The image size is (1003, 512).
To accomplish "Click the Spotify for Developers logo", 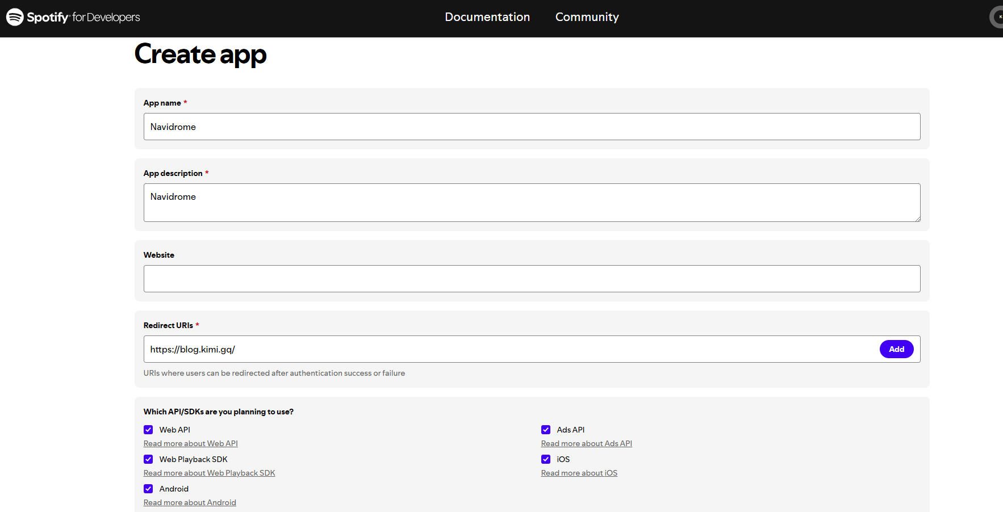I will 73,17.
